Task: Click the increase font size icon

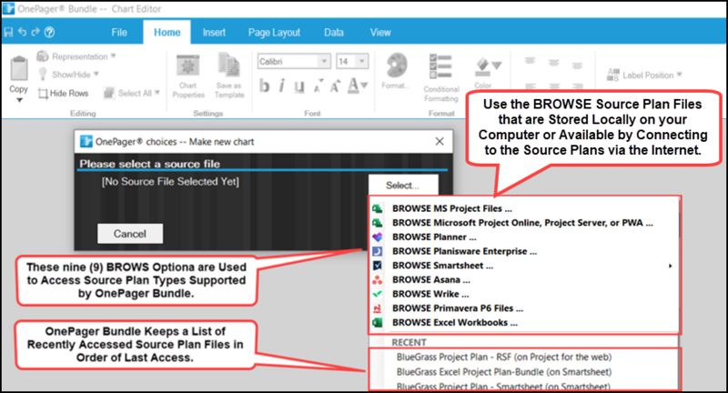Action: 335,86
